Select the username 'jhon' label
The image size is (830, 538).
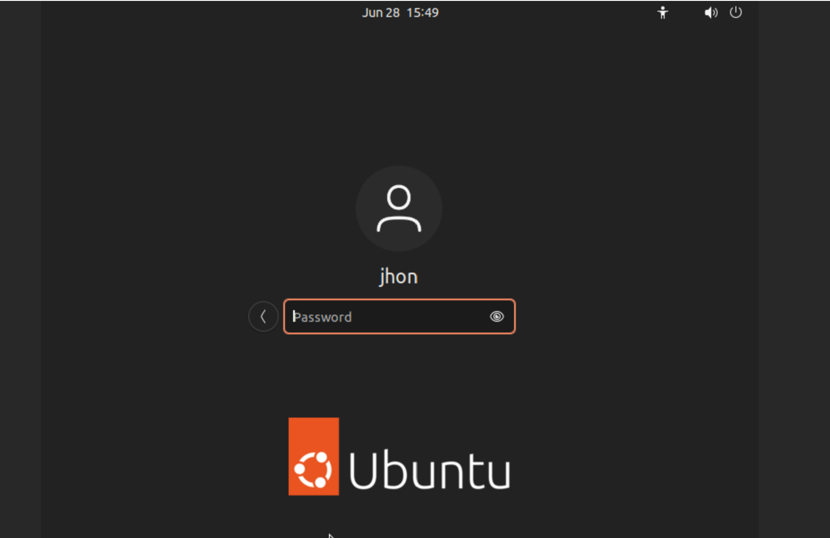click(398, 277)
